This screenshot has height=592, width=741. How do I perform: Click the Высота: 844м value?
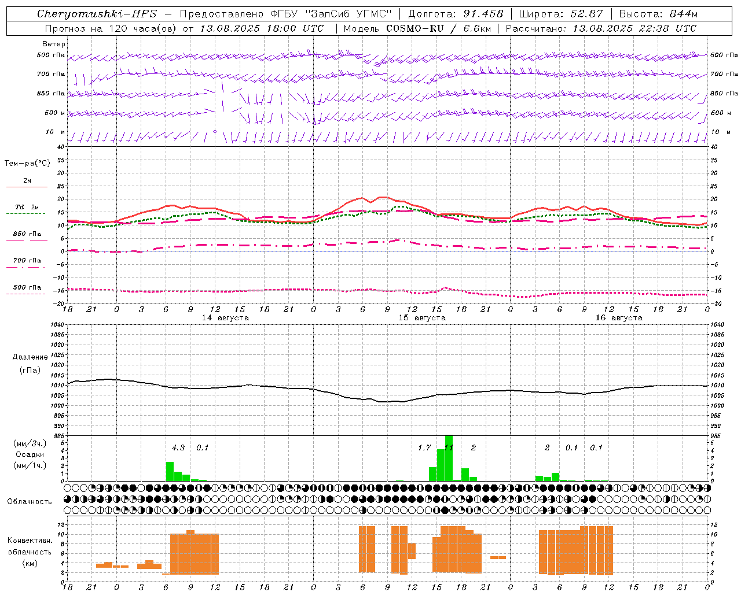658,14
